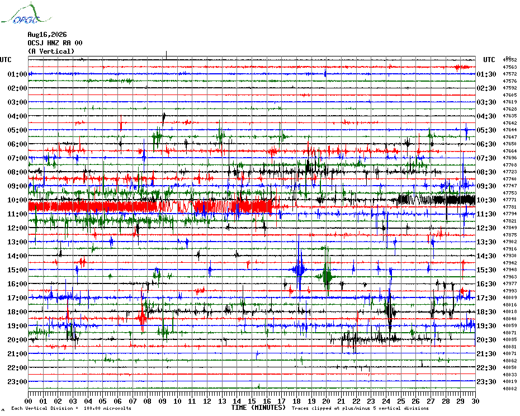Screen dimensions: 520x416
Task: Click the clipped red trace on 10:30 row
Action: tap(151, 206)
